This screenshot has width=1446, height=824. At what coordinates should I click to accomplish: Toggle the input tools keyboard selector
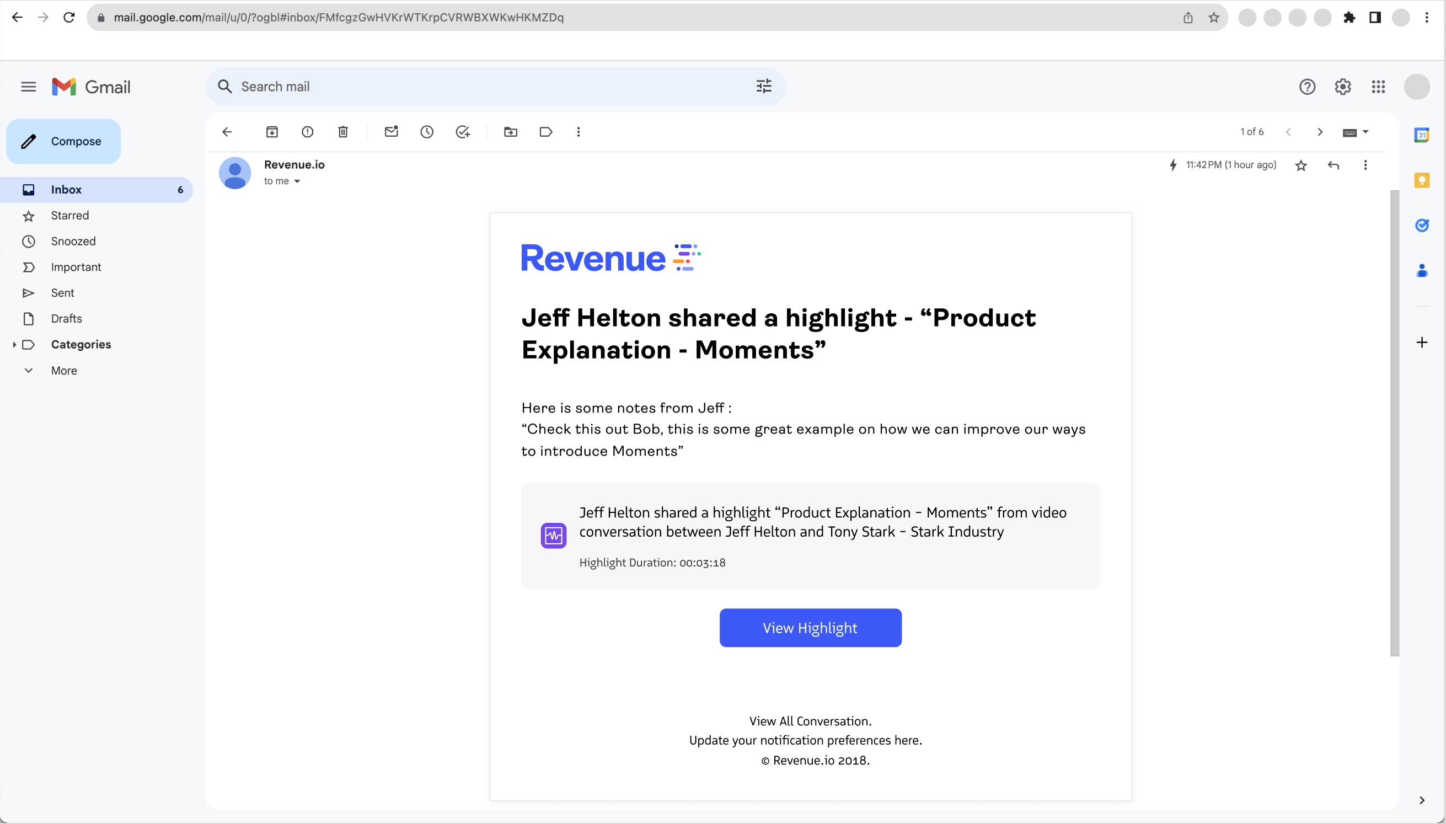click(1356, 132)
